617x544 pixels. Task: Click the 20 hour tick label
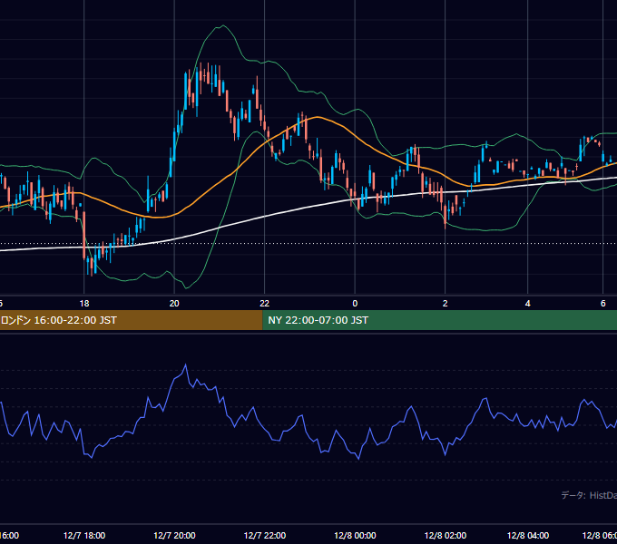point(174,304)
